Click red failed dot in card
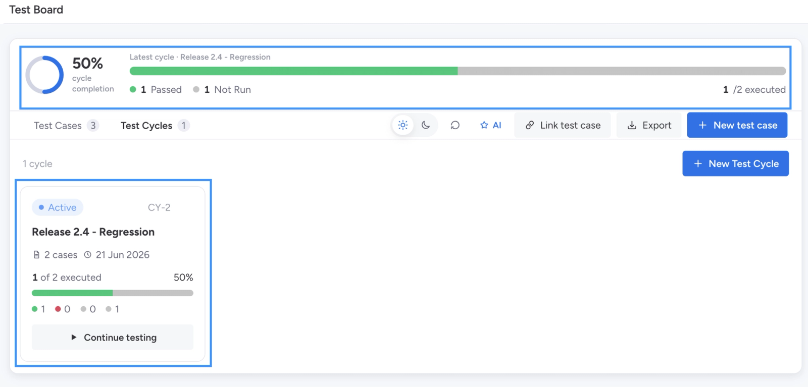This screenshot has height=387, width=808. 58,309
